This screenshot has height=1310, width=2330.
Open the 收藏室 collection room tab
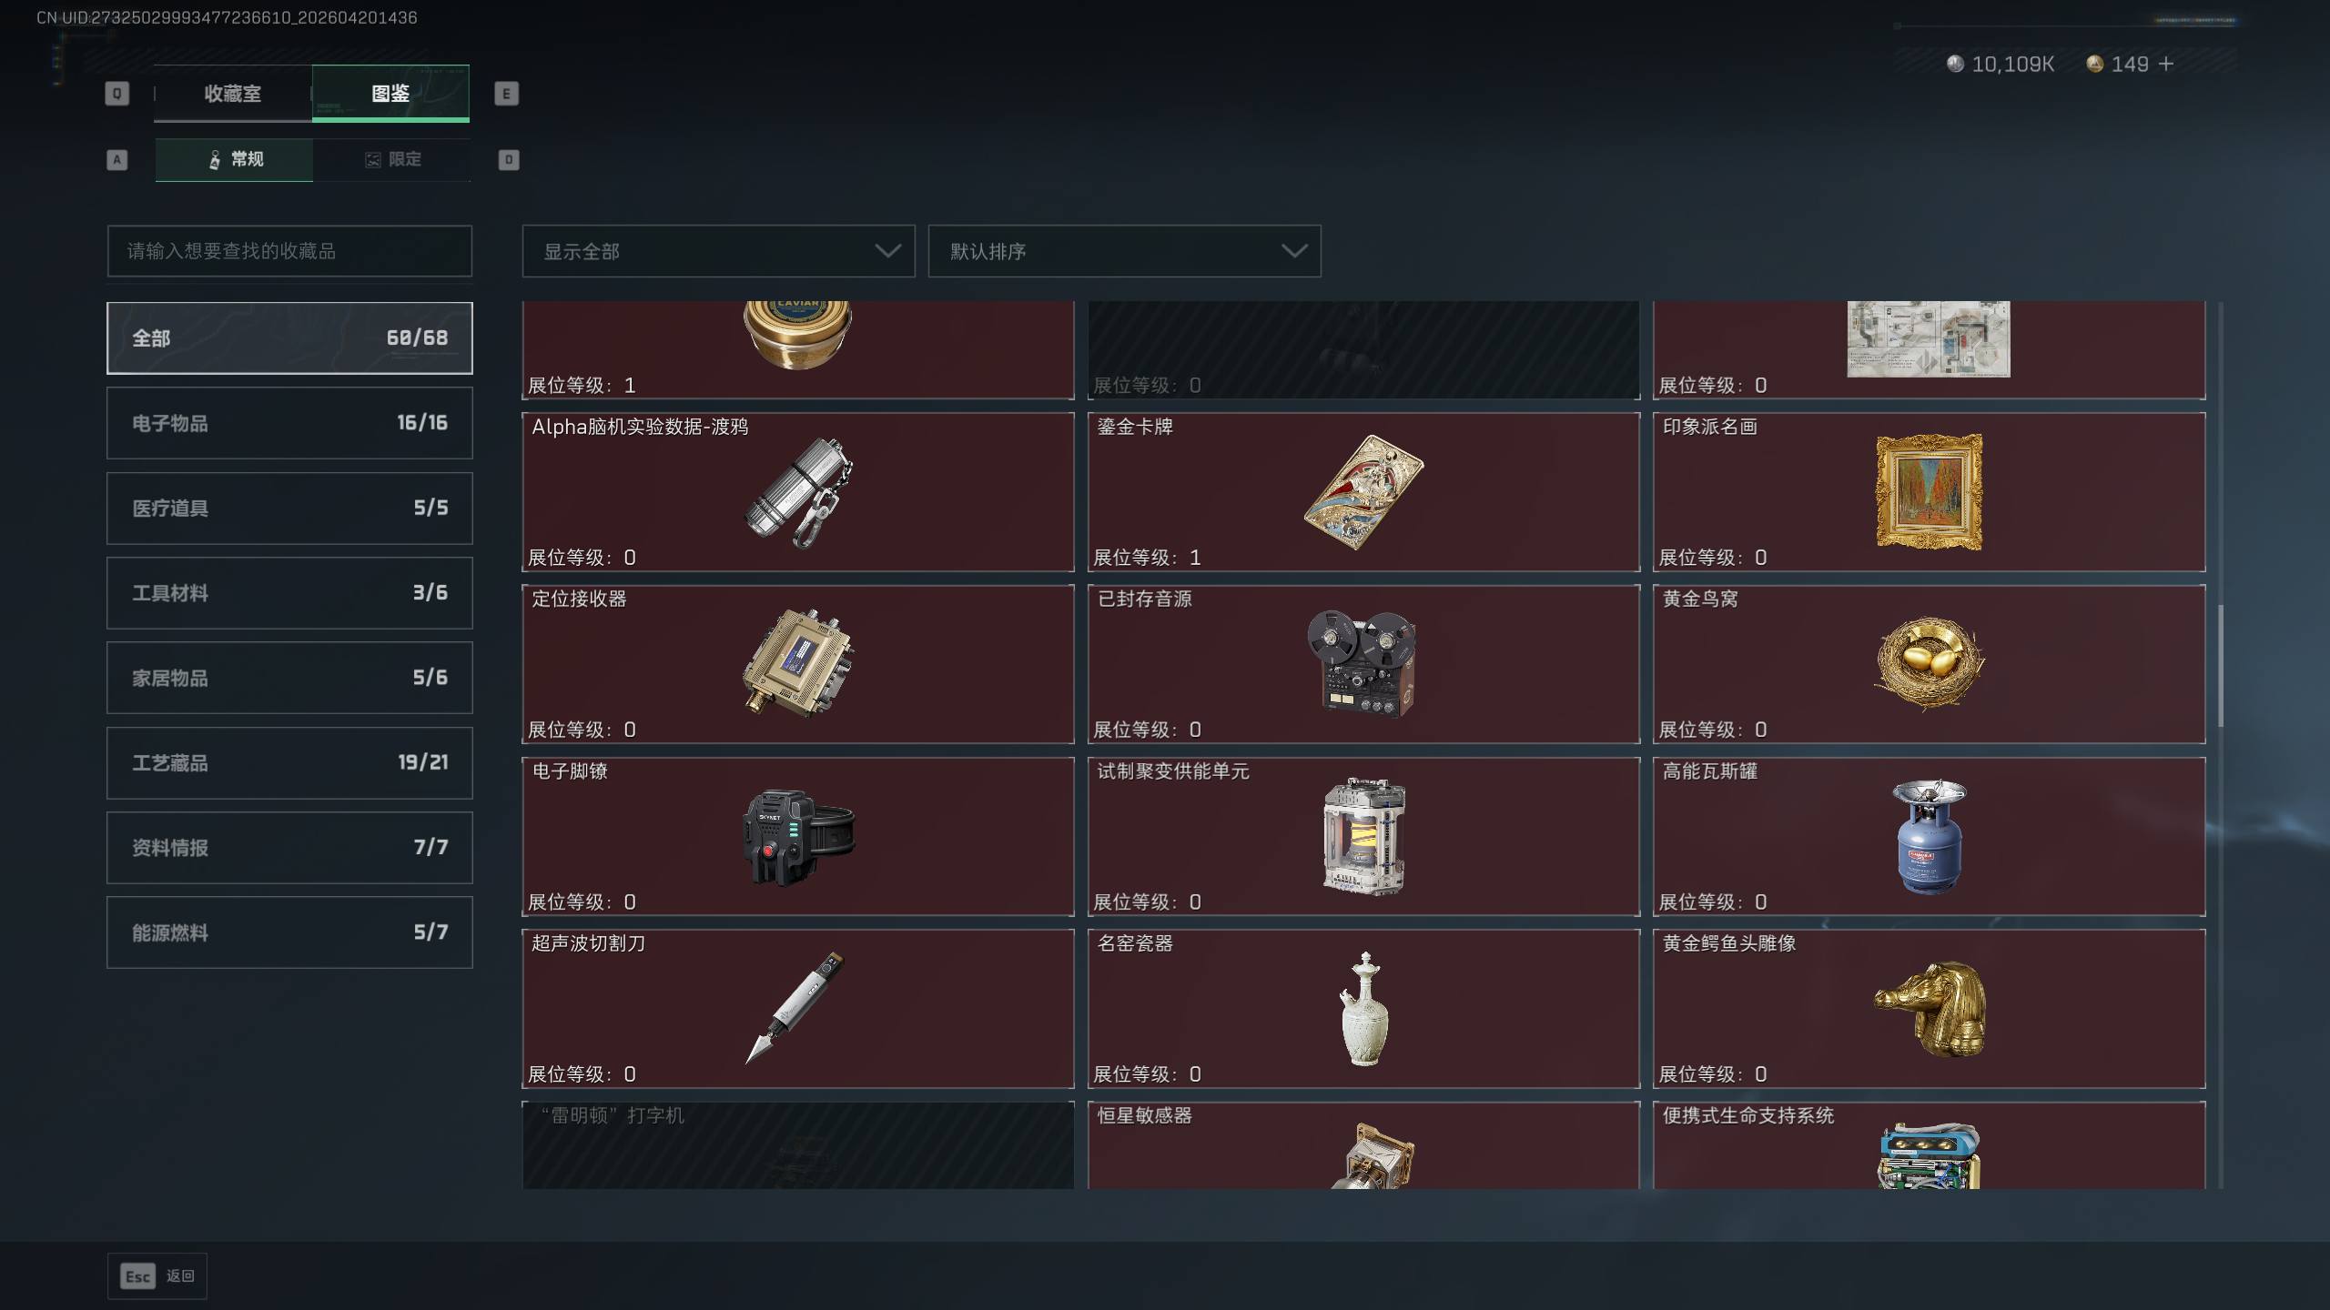pos(233,93)
